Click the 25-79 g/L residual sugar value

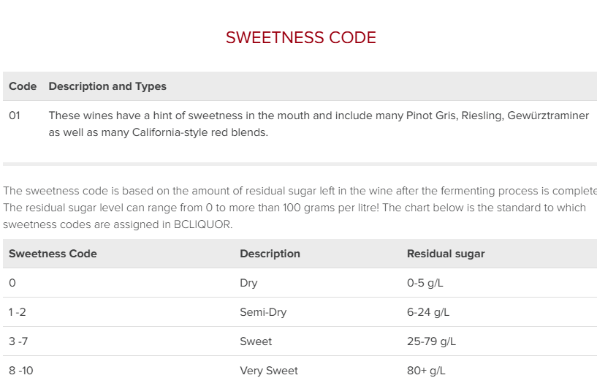coord(431,341)
